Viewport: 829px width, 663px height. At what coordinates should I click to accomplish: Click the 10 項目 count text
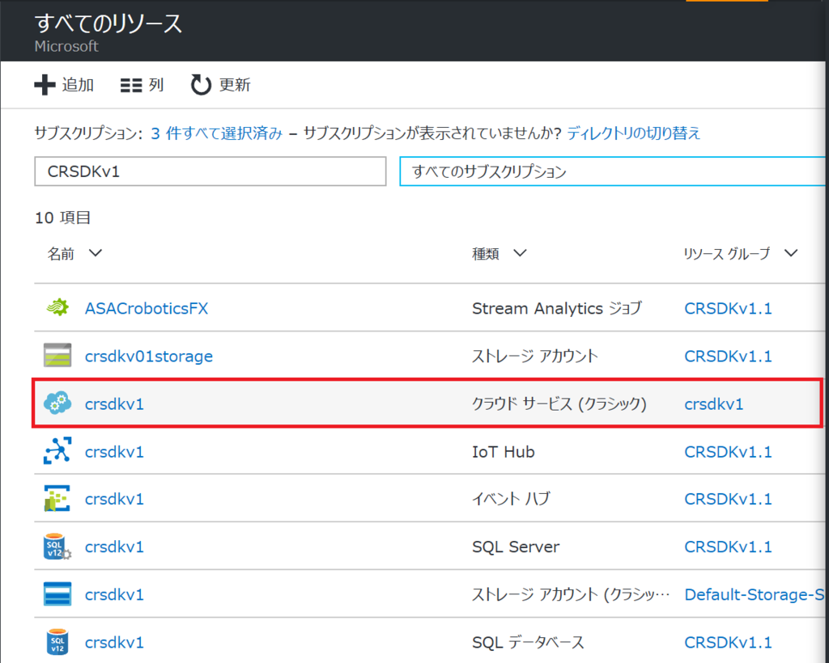click(x=63, y=217)
